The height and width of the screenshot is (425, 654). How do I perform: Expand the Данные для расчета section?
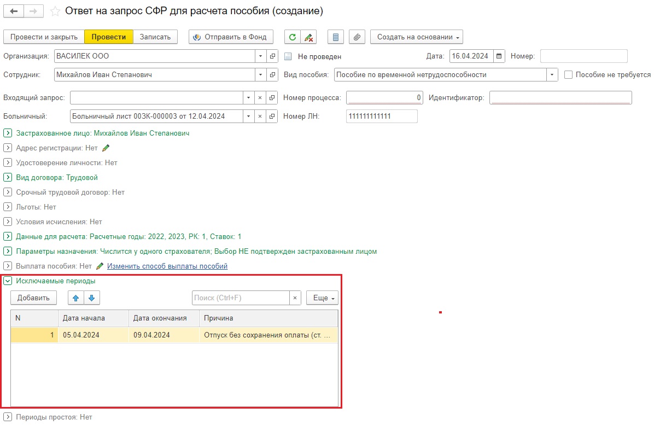[8, 236]
